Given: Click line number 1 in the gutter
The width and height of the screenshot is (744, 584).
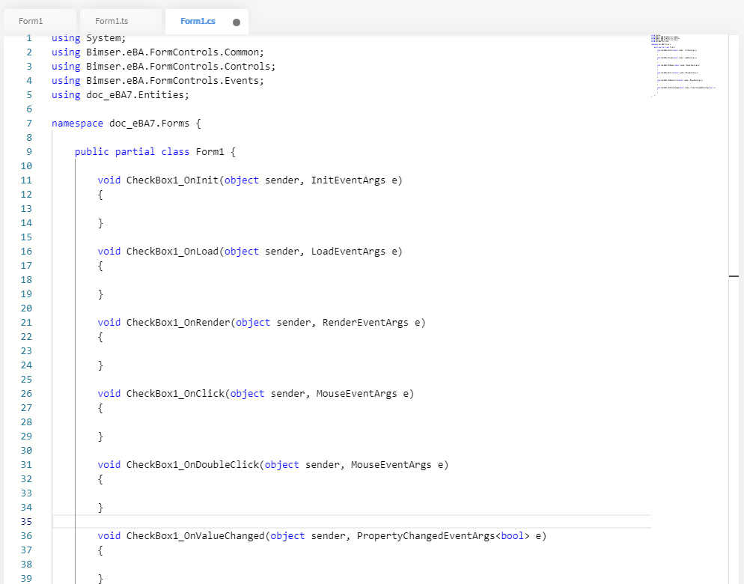Looking at the screenshot, I should coord(28,37).
